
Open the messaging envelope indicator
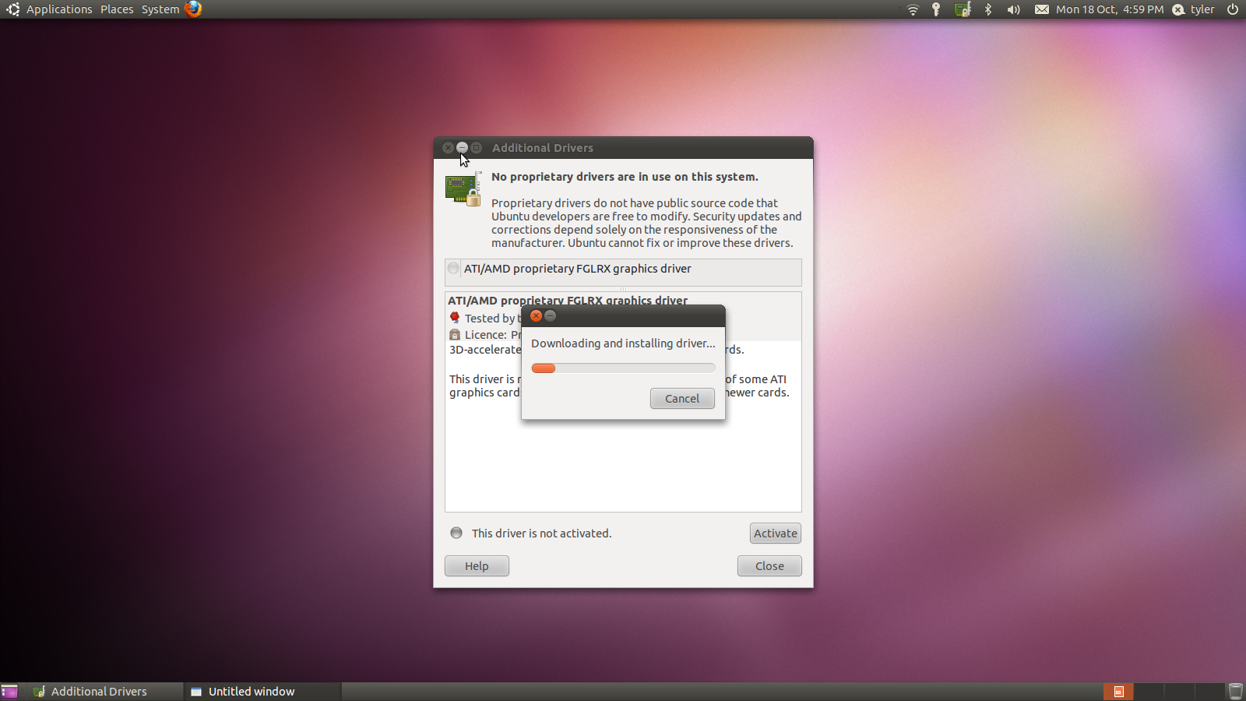pos(1041,9)
